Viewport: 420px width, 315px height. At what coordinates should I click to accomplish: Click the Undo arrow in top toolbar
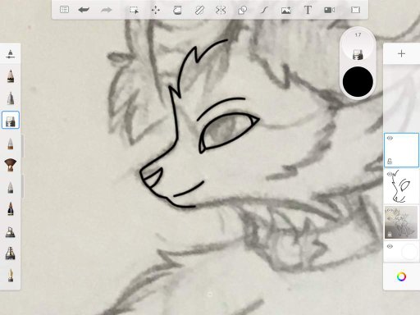[84, 10]
